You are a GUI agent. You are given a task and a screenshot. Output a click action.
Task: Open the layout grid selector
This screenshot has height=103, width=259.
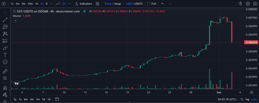[x=98, y=4]
